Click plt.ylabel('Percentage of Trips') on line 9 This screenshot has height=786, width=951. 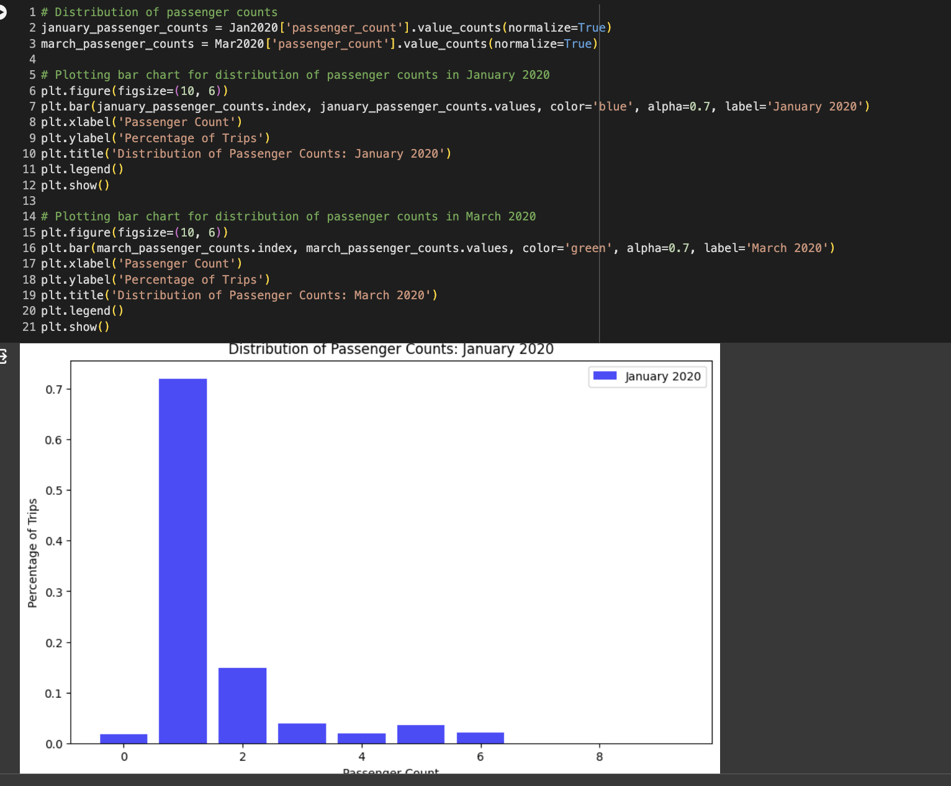coord(156,138)
